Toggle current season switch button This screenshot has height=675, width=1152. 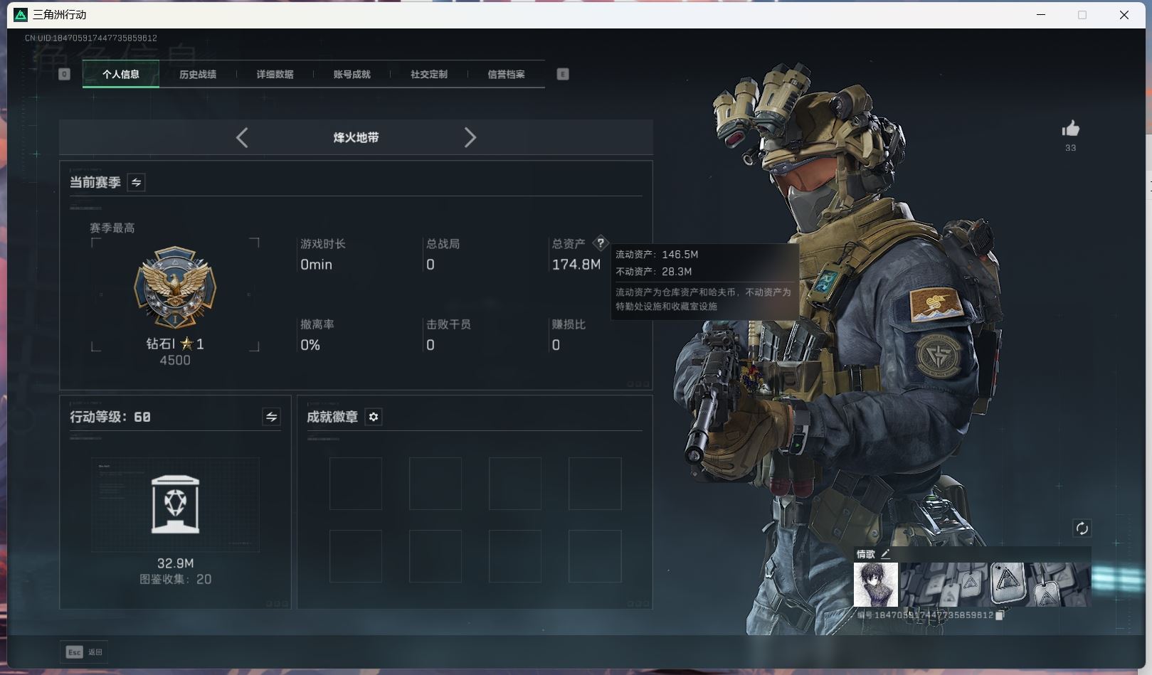(136, 183)
